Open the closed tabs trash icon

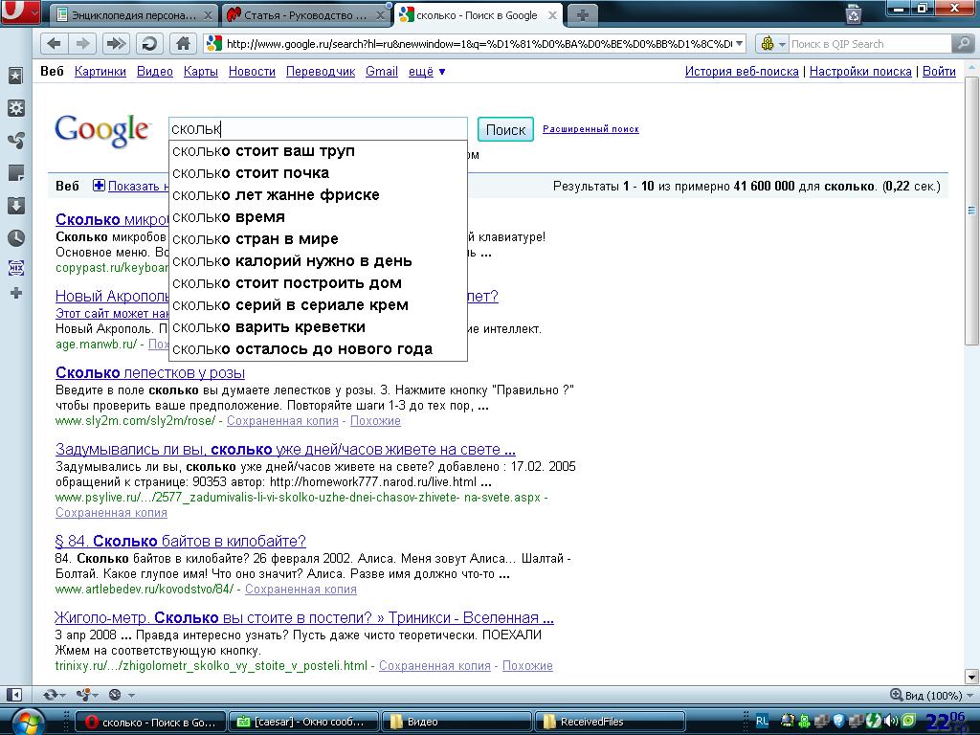[x=854, y=13]
